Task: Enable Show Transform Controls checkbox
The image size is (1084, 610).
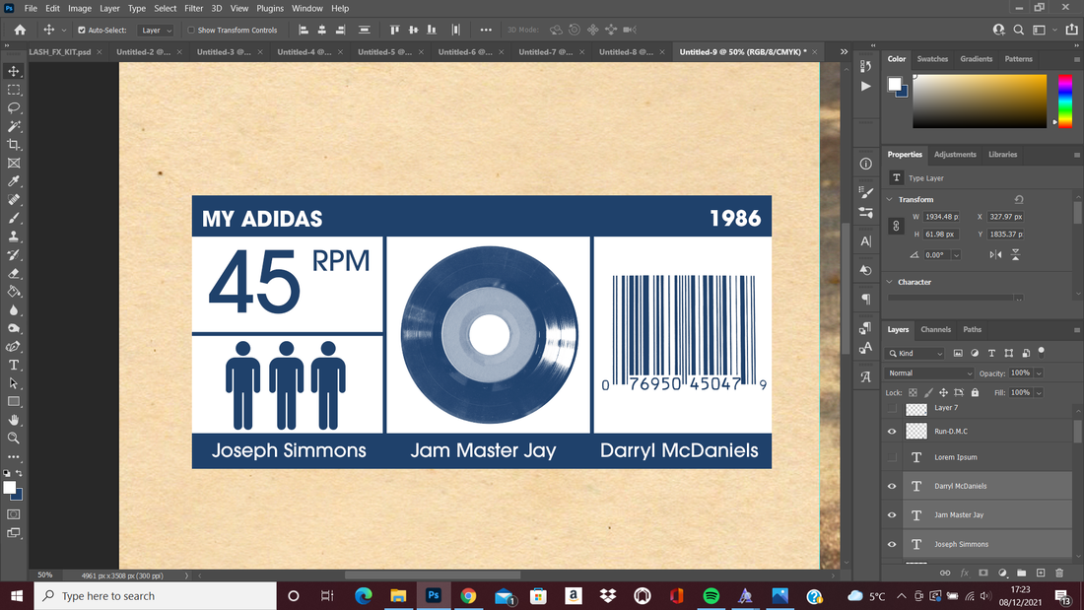Action: (x=191, y=31)
